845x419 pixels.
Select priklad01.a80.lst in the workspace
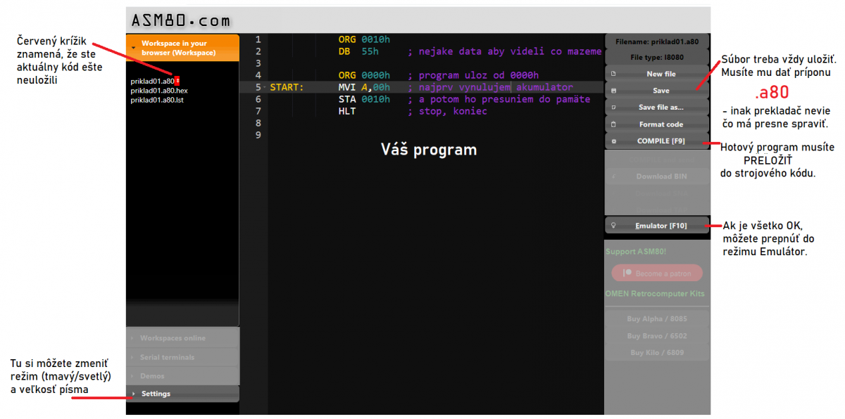(x=157, y=100)
